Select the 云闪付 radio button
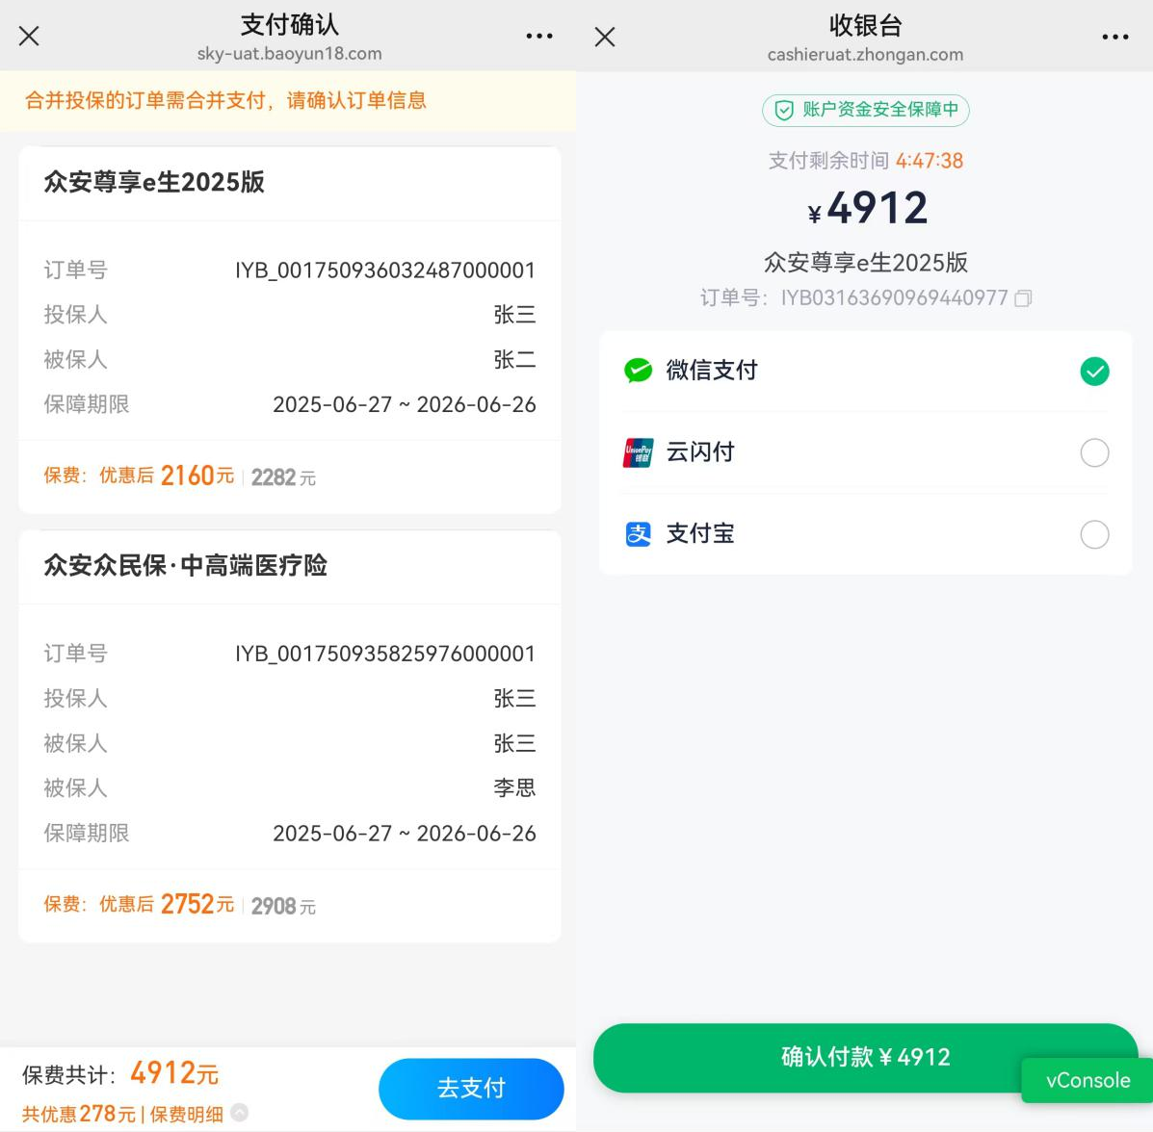Viewport: 1153px width, 1132px height. coord(1094,452)
